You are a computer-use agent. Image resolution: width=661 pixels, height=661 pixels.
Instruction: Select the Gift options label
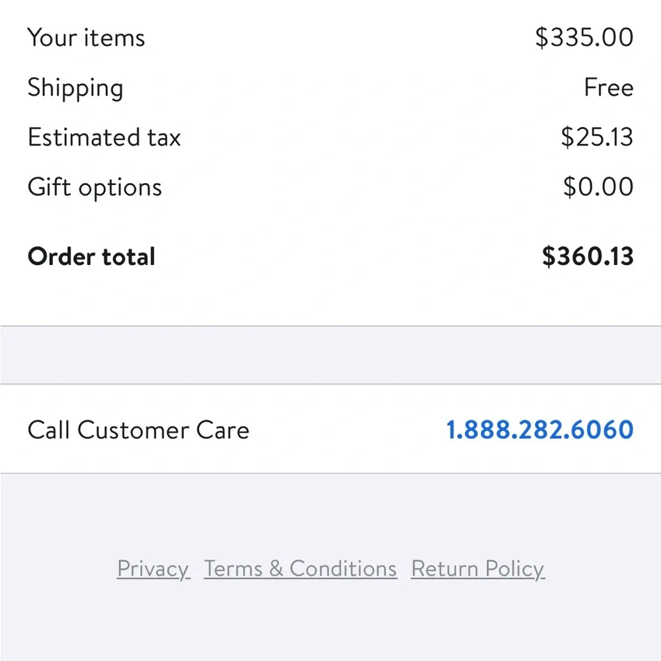tap(95, 188)
